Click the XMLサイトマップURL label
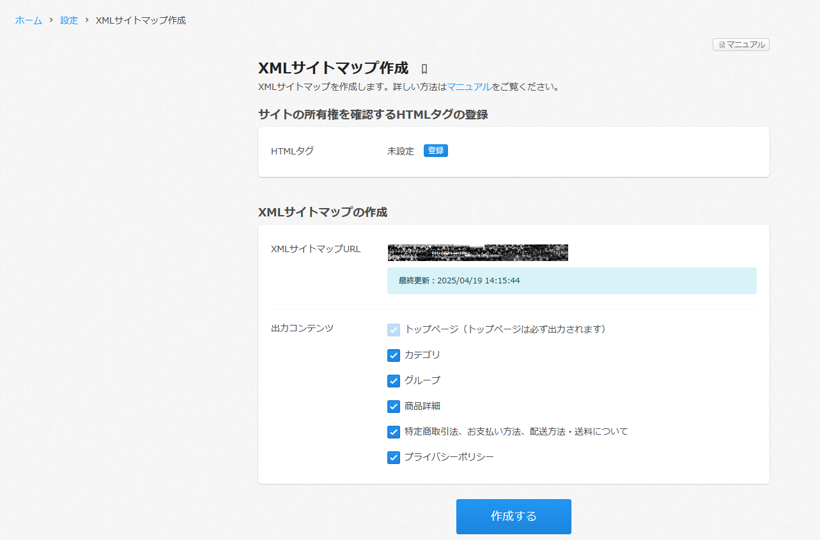The image size is (820, 540). tap(316, 249)
